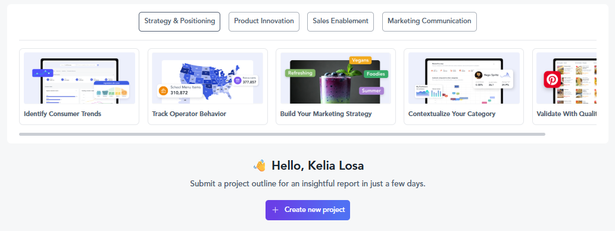Create a new project
Image resolution: width=615 pixels, height=231 pixels.
pyautogui.click(x=307, y=210)
